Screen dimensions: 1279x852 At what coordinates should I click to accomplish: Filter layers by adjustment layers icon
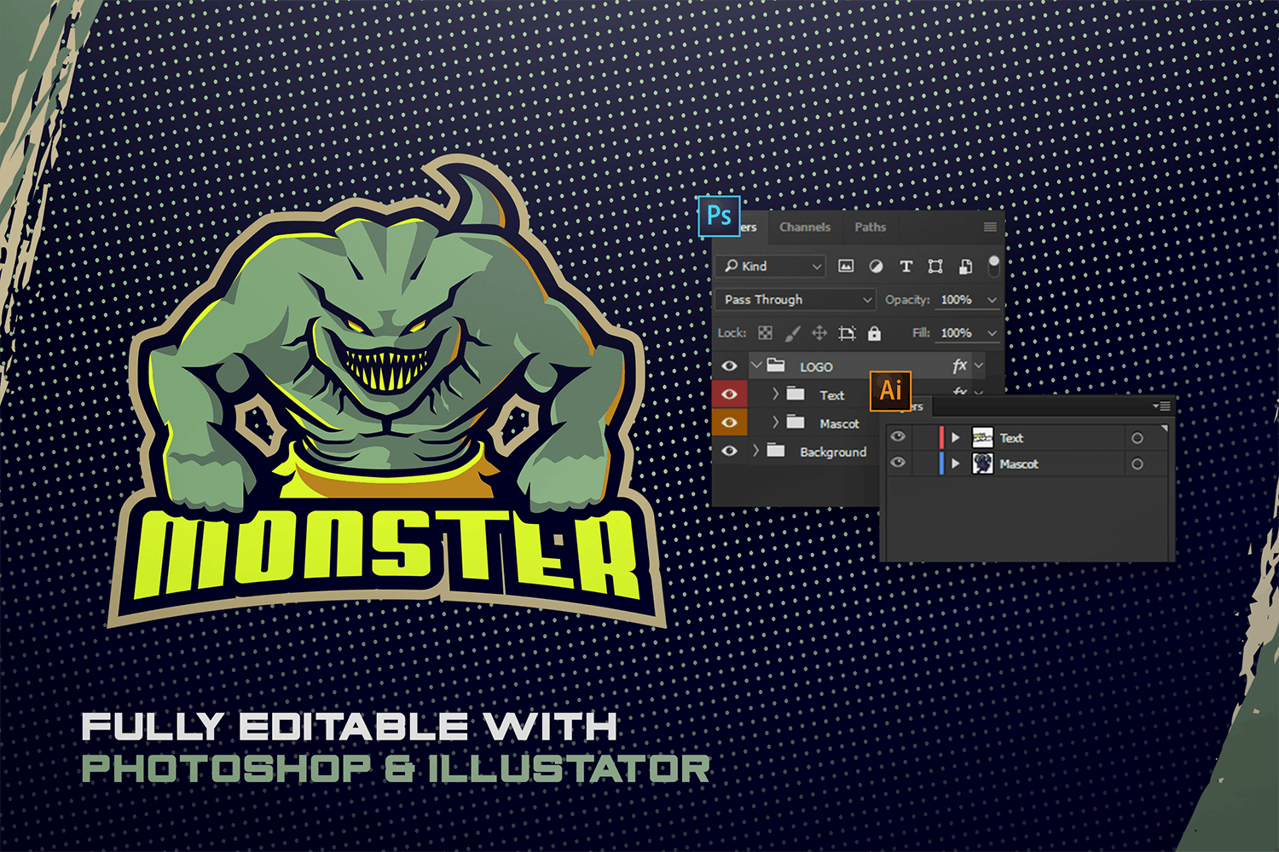pos(876,266)
